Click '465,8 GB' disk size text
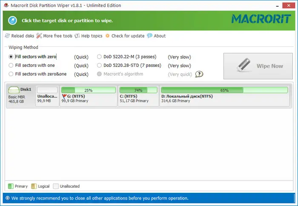 click(16, 102)
